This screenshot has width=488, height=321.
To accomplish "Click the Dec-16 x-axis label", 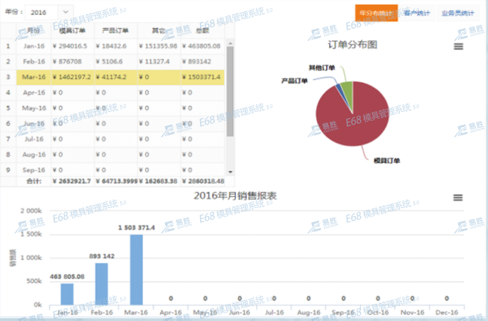I will (447, 312).
